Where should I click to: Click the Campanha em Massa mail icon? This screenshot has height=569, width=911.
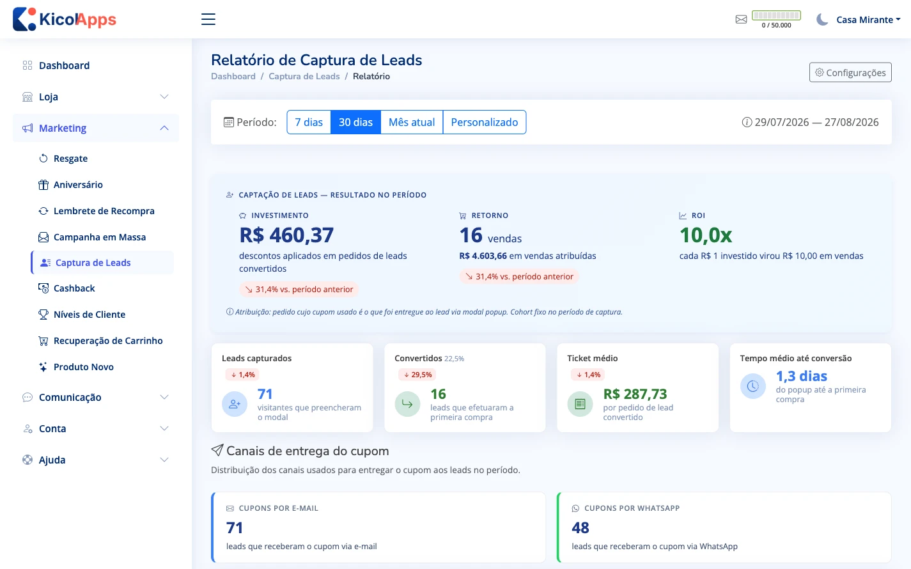43,237
